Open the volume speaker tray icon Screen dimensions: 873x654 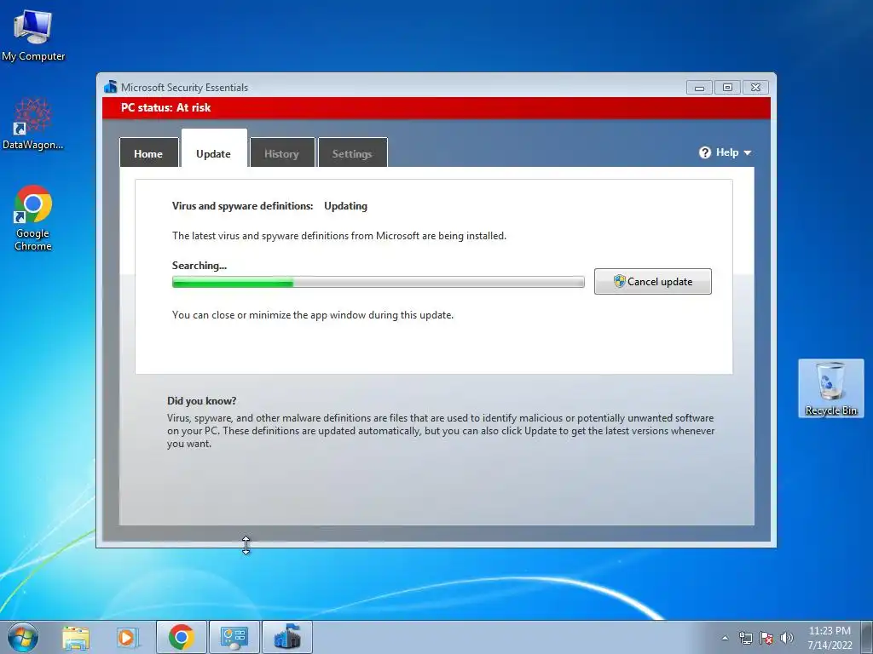tap(787, 638)
